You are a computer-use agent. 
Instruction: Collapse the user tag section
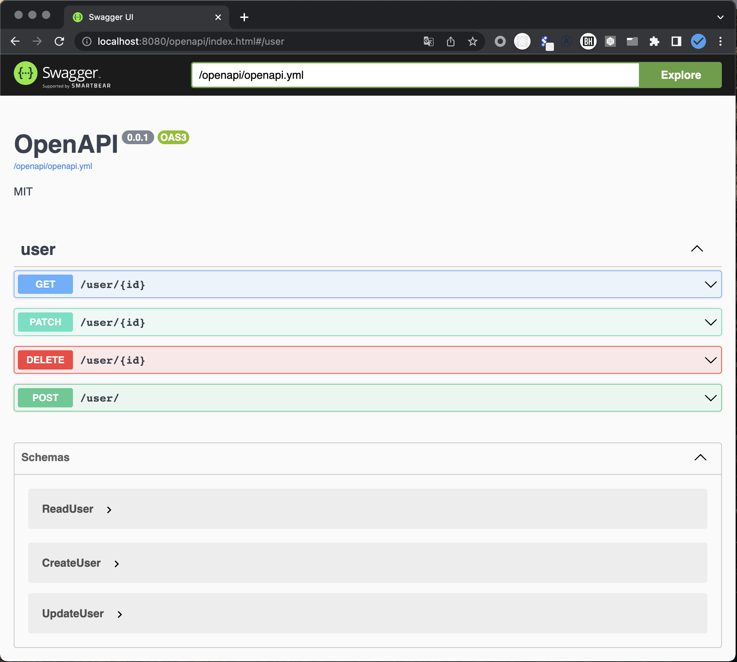pos(697,249)
